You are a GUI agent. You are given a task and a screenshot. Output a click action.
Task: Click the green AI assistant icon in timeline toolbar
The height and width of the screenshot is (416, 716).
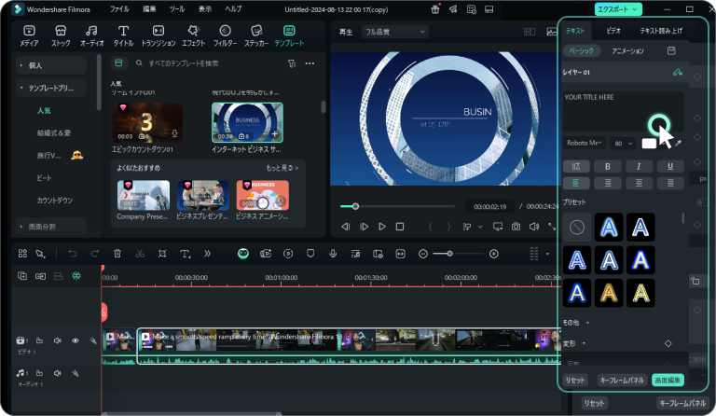243,254
